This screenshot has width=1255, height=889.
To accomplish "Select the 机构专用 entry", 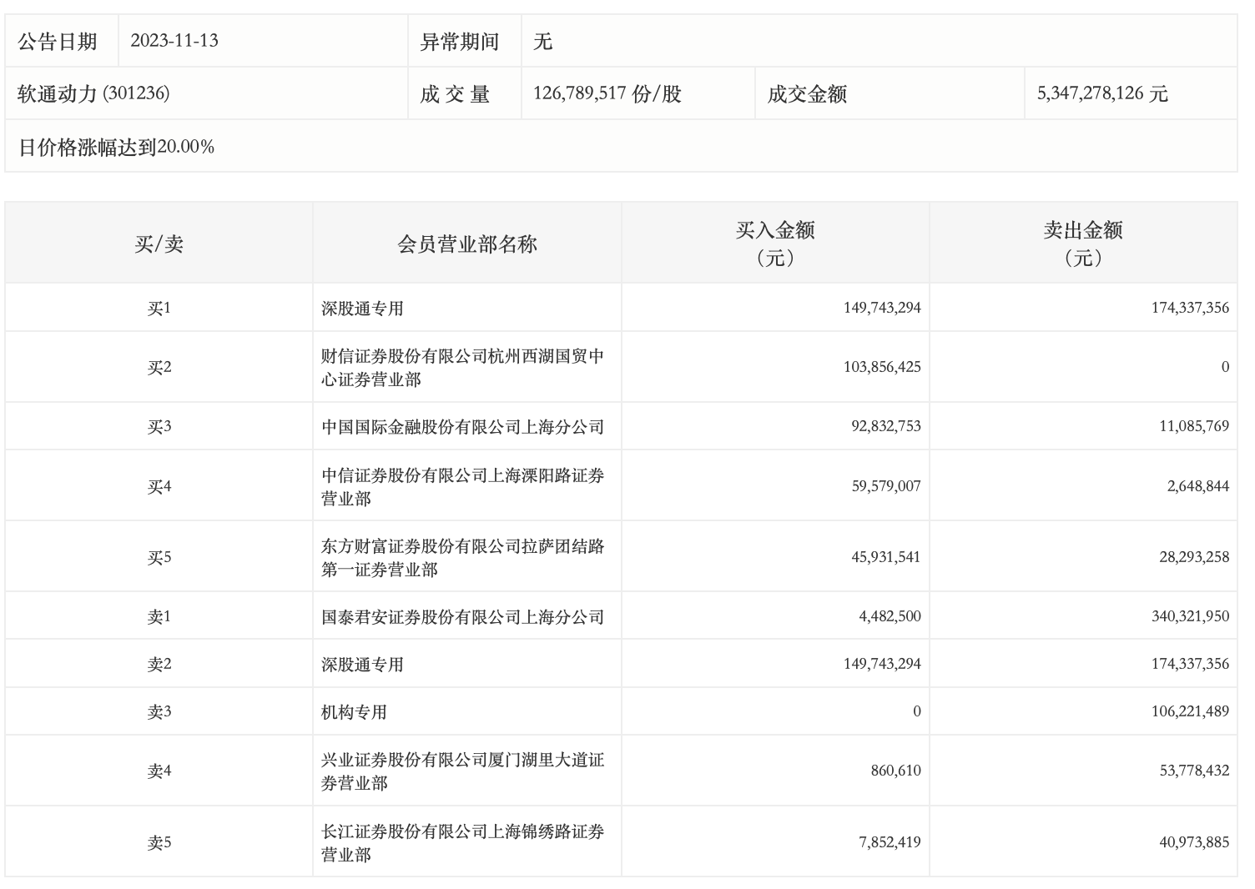I will click(x=354, y=712).
